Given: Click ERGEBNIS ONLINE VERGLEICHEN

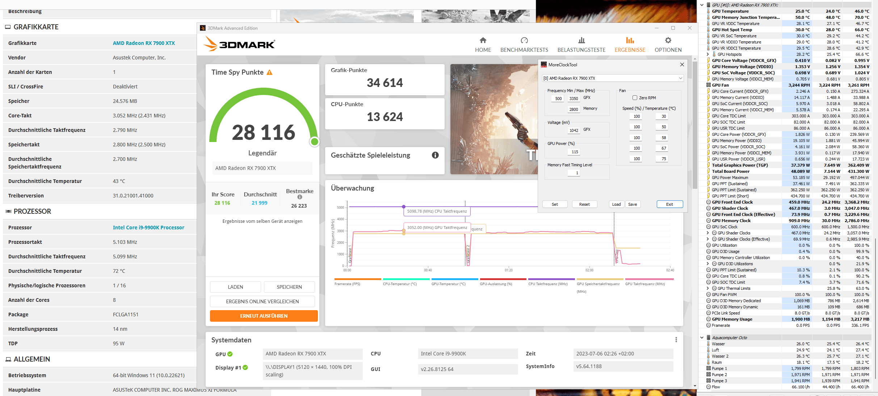Looking at the screenshot, I should (x=262, y=301).
